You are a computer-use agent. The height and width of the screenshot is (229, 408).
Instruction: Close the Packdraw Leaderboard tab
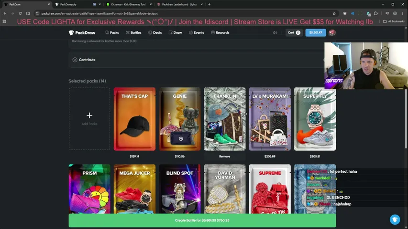202,4
